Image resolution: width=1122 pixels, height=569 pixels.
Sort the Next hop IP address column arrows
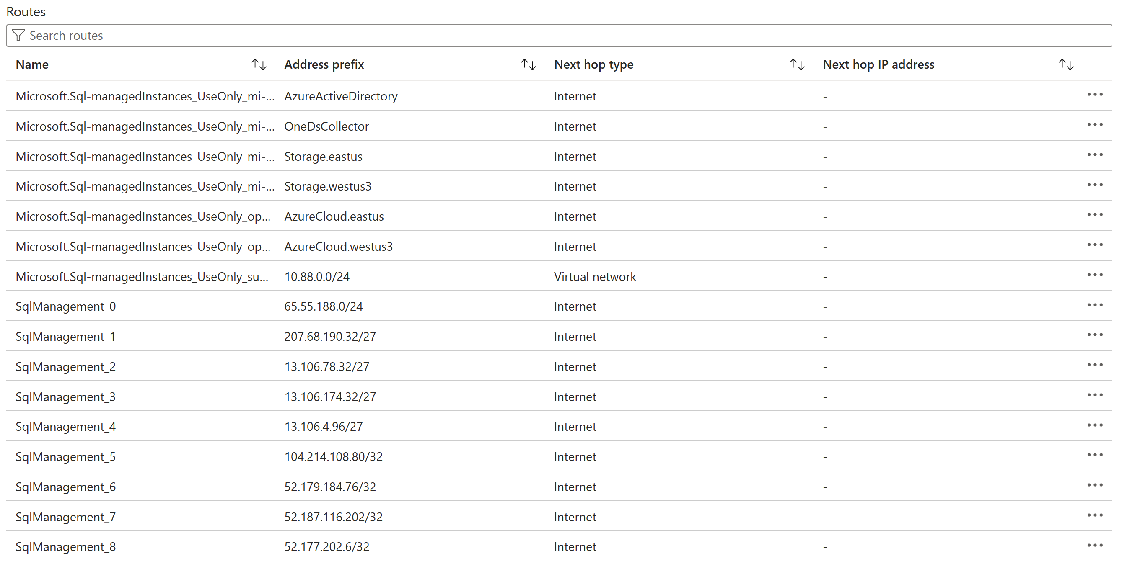tap(1066, 64)
